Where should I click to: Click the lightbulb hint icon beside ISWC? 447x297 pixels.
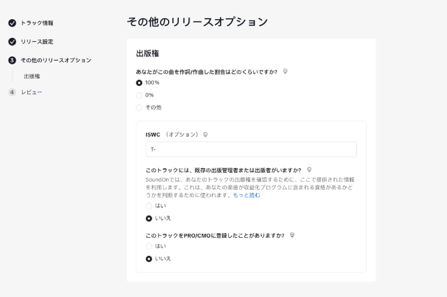pyautogui.click(x=205, y=134)
